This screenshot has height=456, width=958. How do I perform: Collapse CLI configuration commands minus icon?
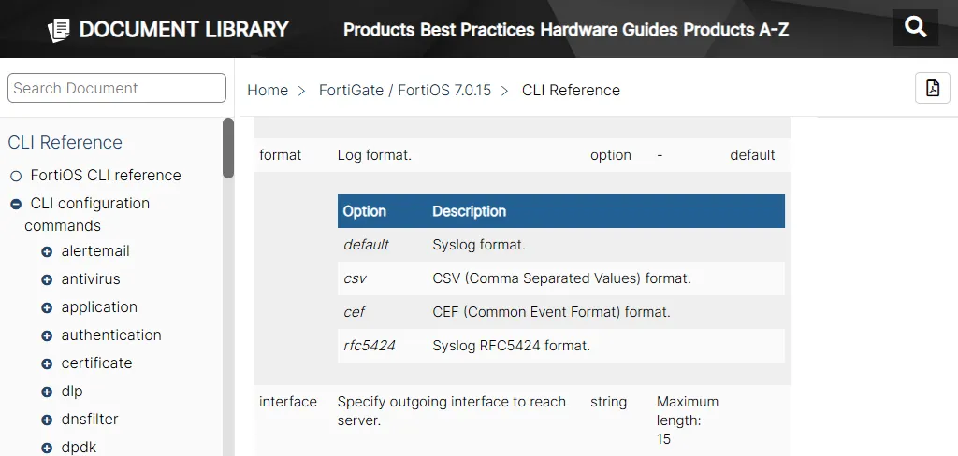[x=16, y=204]
